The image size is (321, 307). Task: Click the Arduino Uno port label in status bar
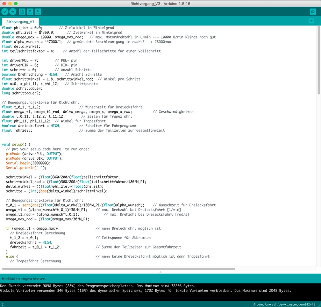click(284, 304)
